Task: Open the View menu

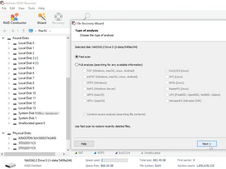Action: (21, 8)
